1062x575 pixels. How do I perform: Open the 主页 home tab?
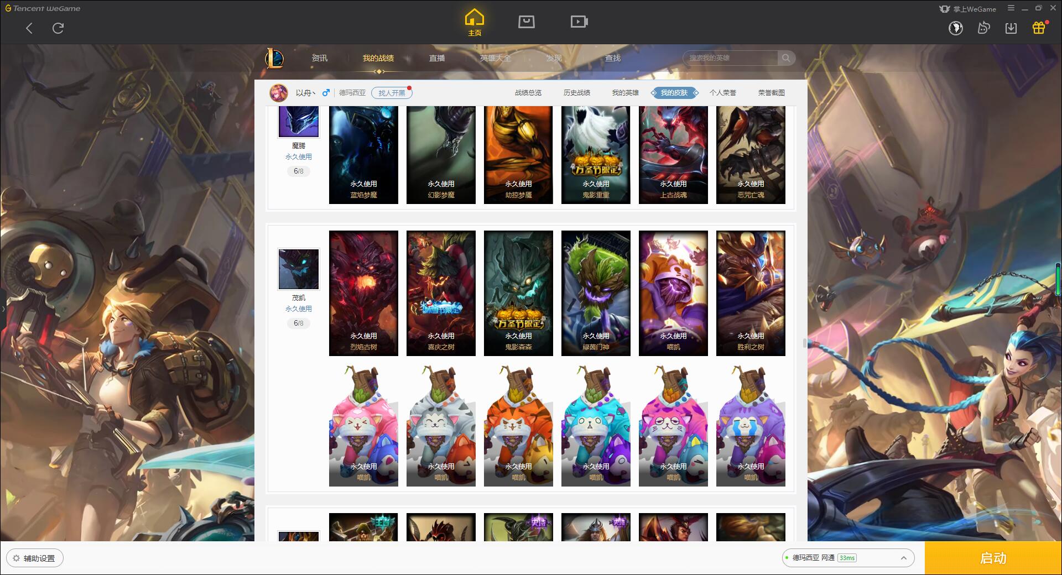coord(475,23)
